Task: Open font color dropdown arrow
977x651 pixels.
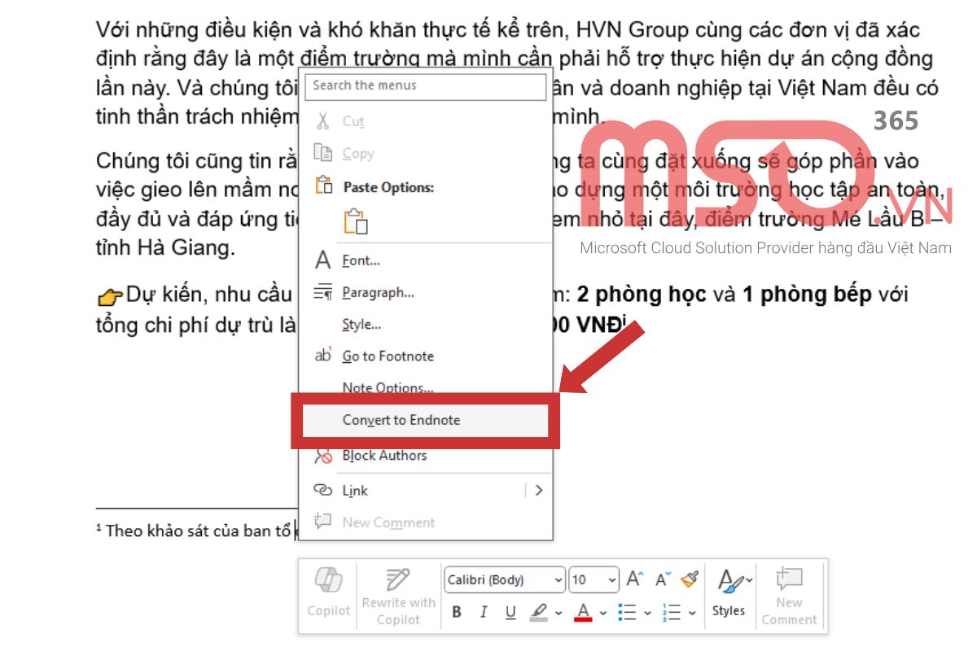Action: (x=603, y=613)
